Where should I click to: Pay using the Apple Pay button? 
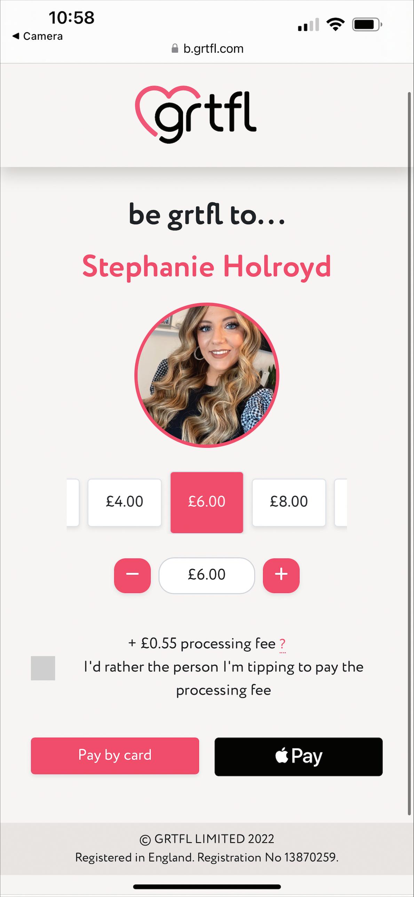tap(298, 757)
